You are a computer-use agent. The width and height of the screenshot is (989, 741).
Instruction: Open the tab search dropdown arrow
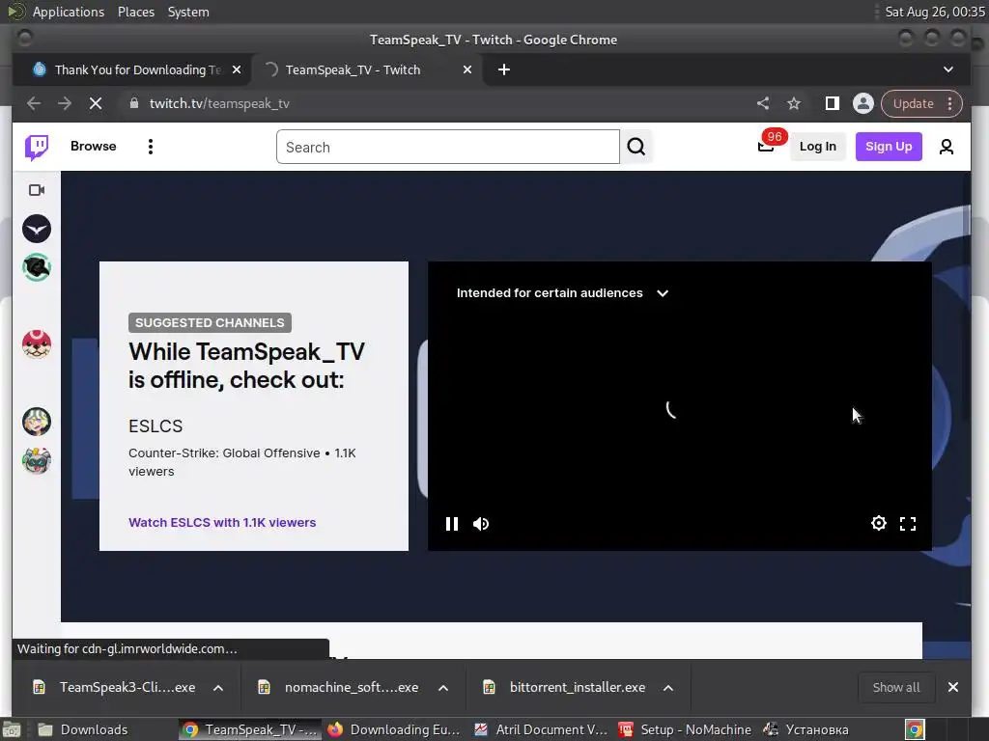948,69
